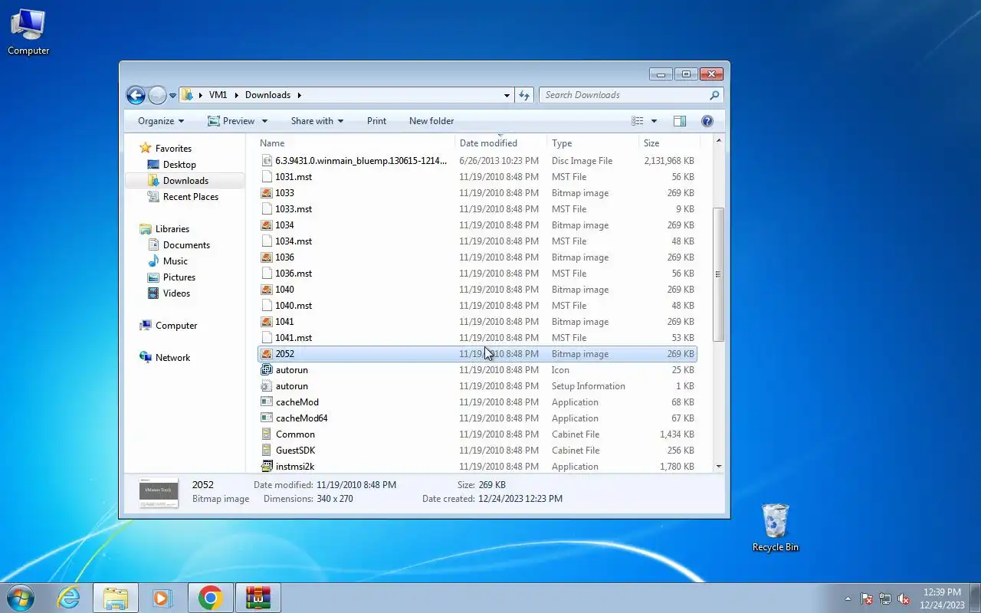Select Desktop under Favorites

click(179, 165)
